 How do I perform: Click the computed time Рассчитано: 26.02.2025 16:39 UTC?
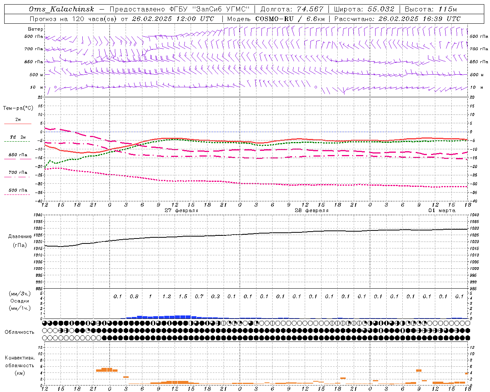(x=397, y=19)
